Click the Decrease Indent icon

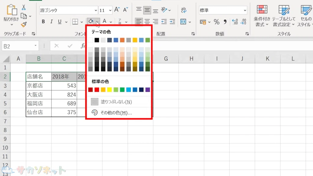click(164, 21)
